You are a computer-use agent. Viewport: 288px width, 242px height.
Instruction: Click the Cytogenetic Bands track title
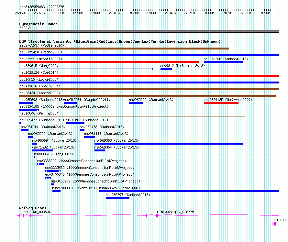[39, 24]
